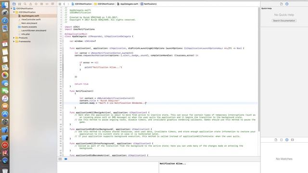Click the 'func Notification()' declaration
The height and width of the screenshot is (173, 308).
(81, 91)
